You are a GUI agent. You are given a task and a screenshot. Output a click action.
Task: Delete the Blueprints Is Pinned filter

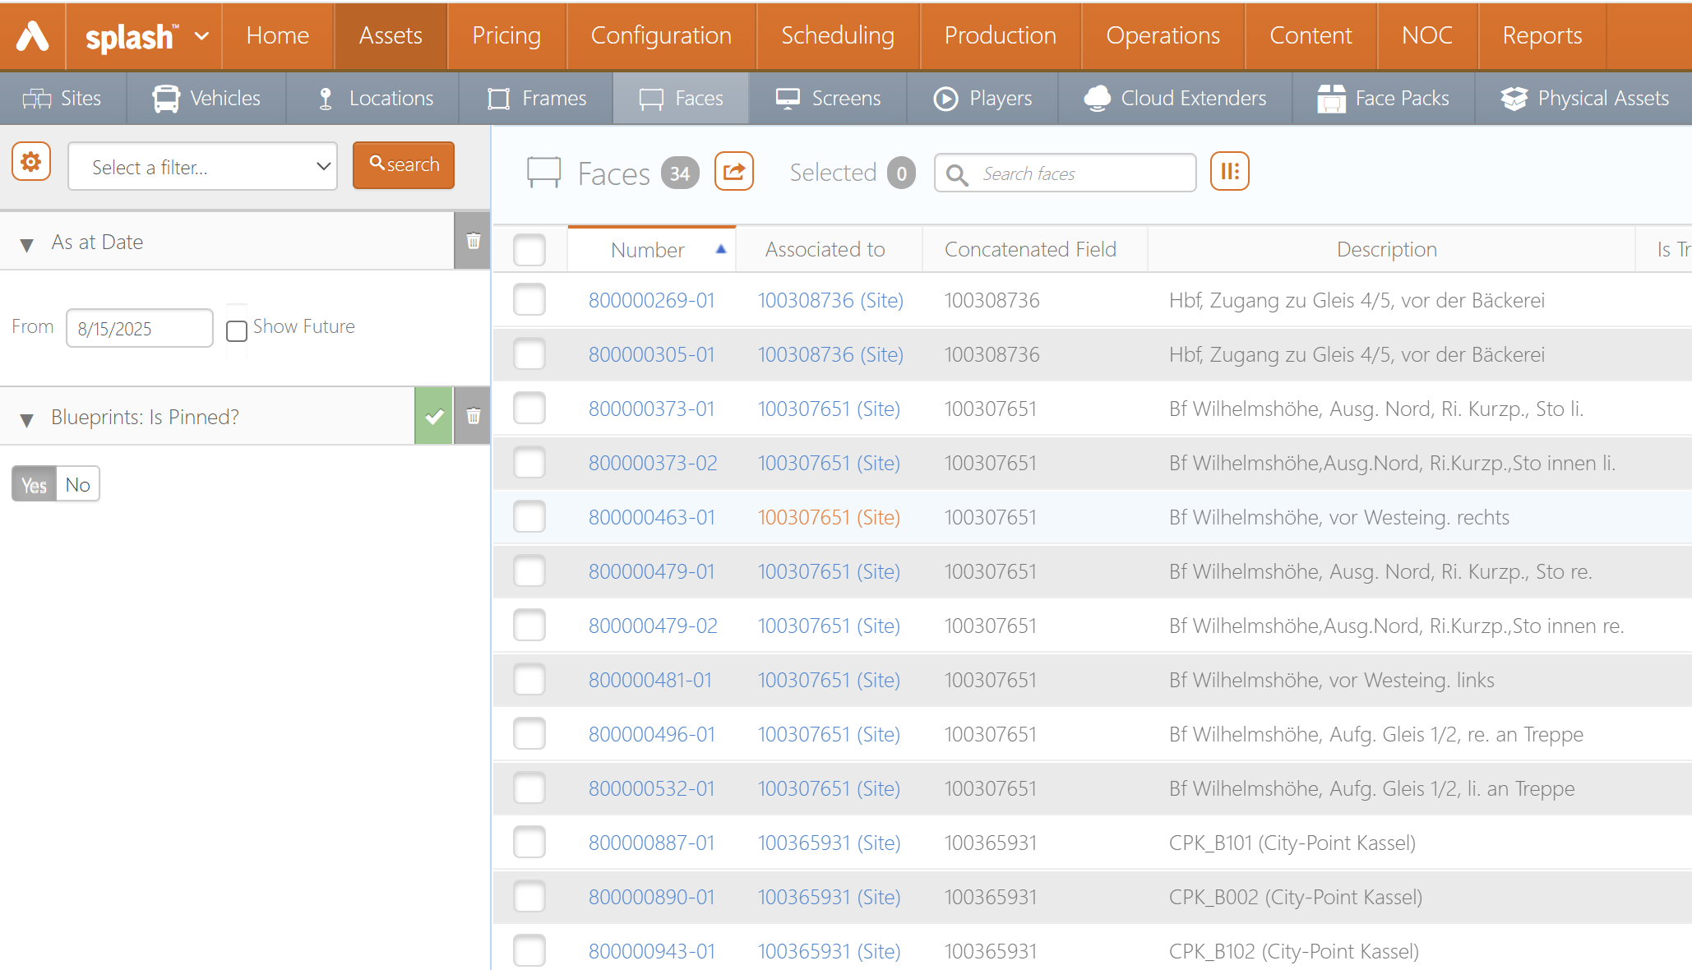pos(473,416)
